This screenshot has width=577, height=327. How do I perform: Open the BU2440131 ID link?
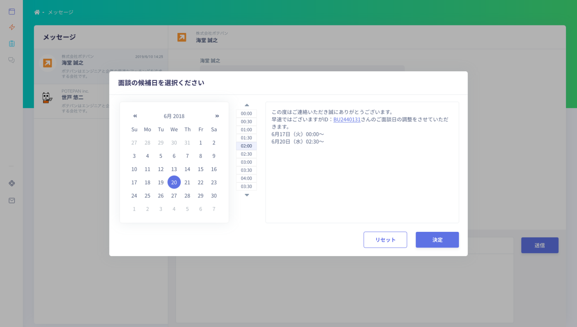[347, 119]
